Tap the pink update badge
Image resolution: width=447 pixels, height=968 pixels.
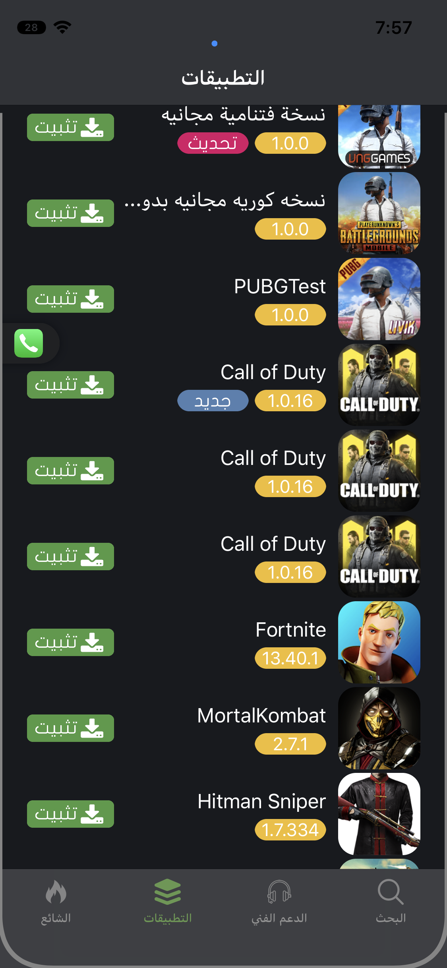[x=213, y=143]
